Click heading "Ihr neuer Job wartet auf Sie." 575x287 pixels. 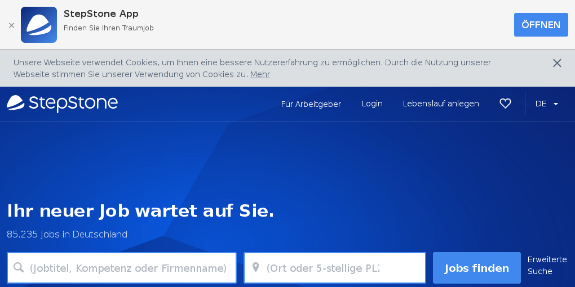(140, 211)
